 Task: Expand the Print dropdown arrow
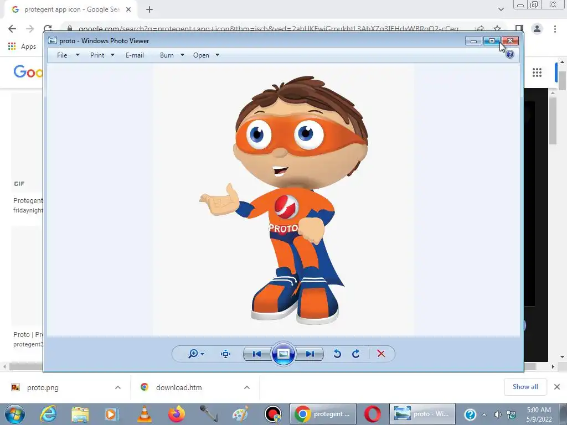click(x=112, y=55)
